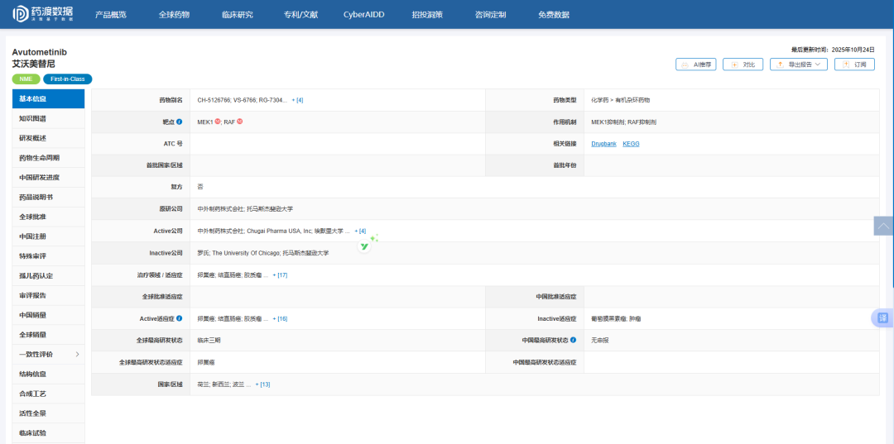Viewport: 894px width, 444px height.
Task: Click the red badge next to MEK1
Action: 218,122
